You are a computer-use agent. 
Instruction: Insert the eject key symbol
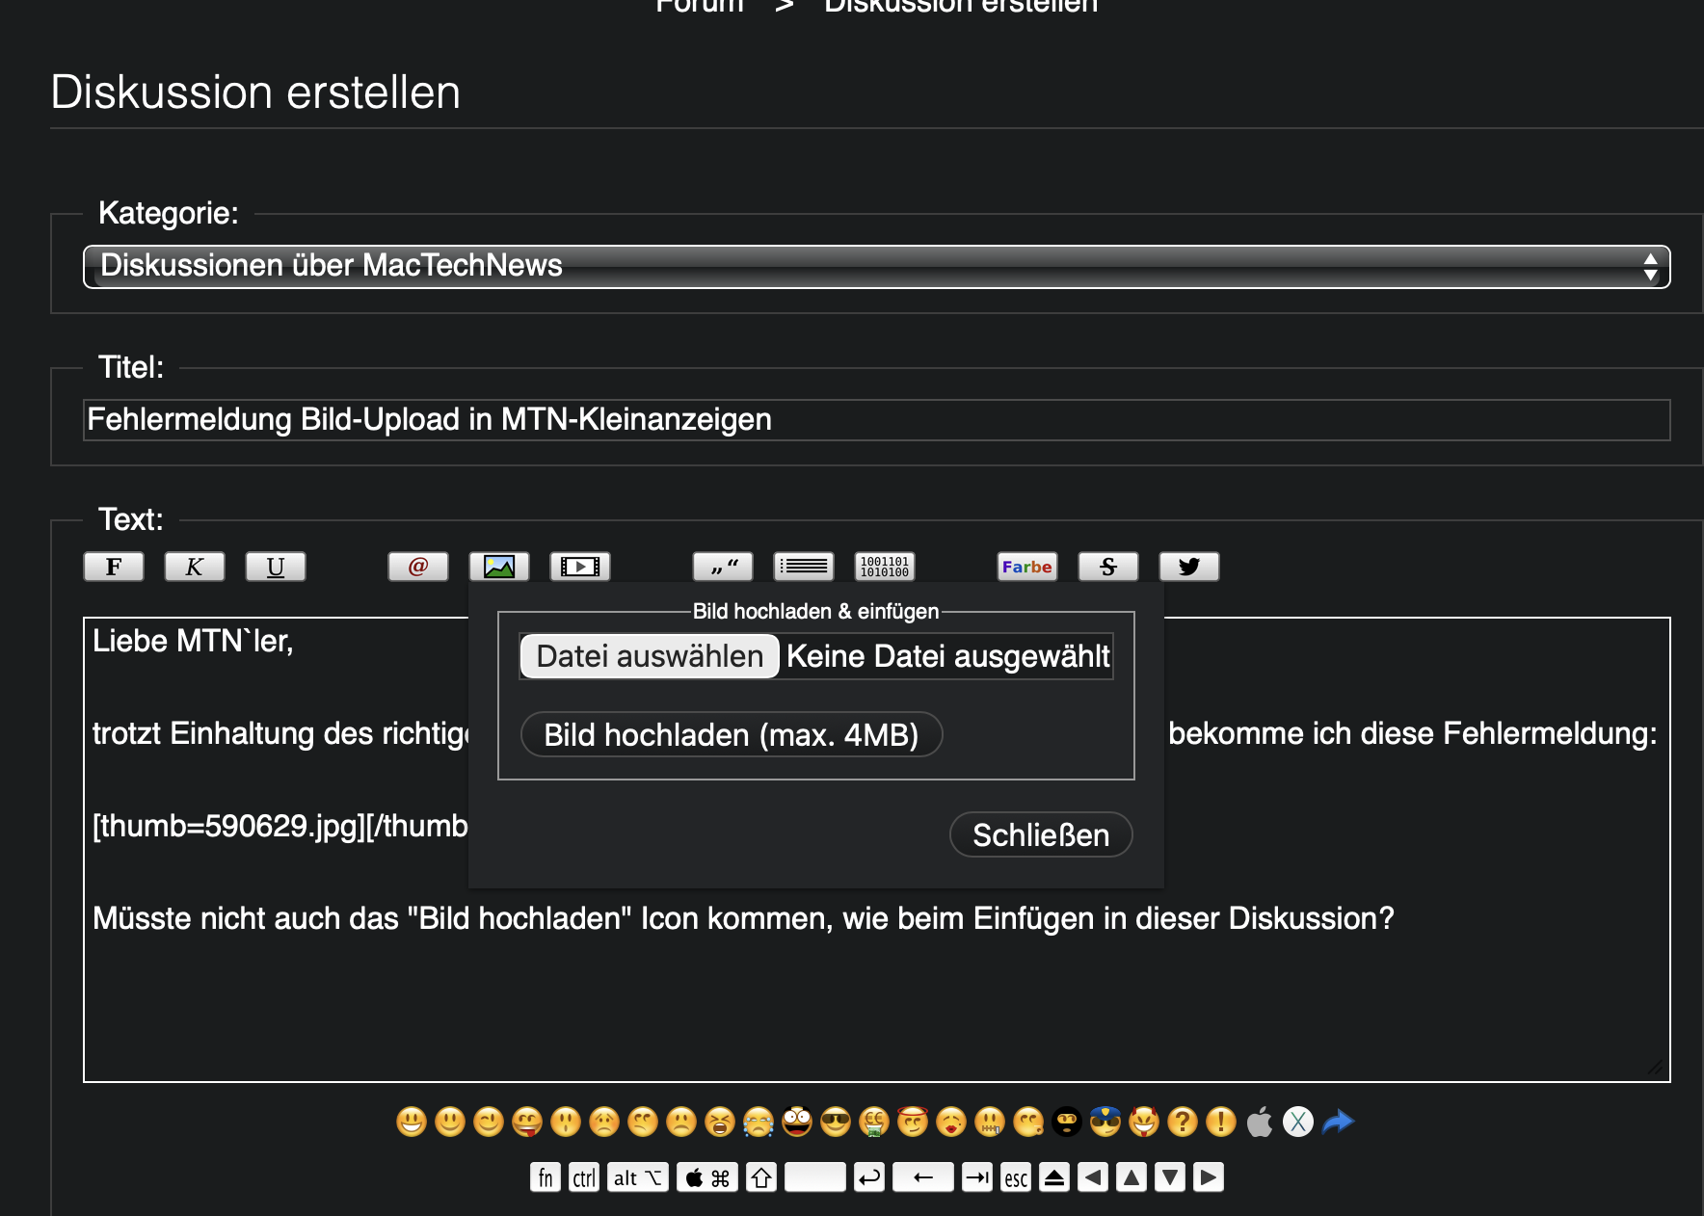tap(1054, 1177)
